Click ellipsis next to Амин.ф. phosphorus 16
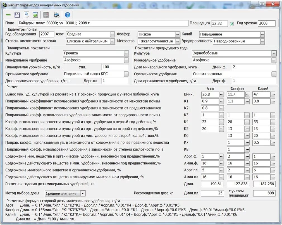 247,163
